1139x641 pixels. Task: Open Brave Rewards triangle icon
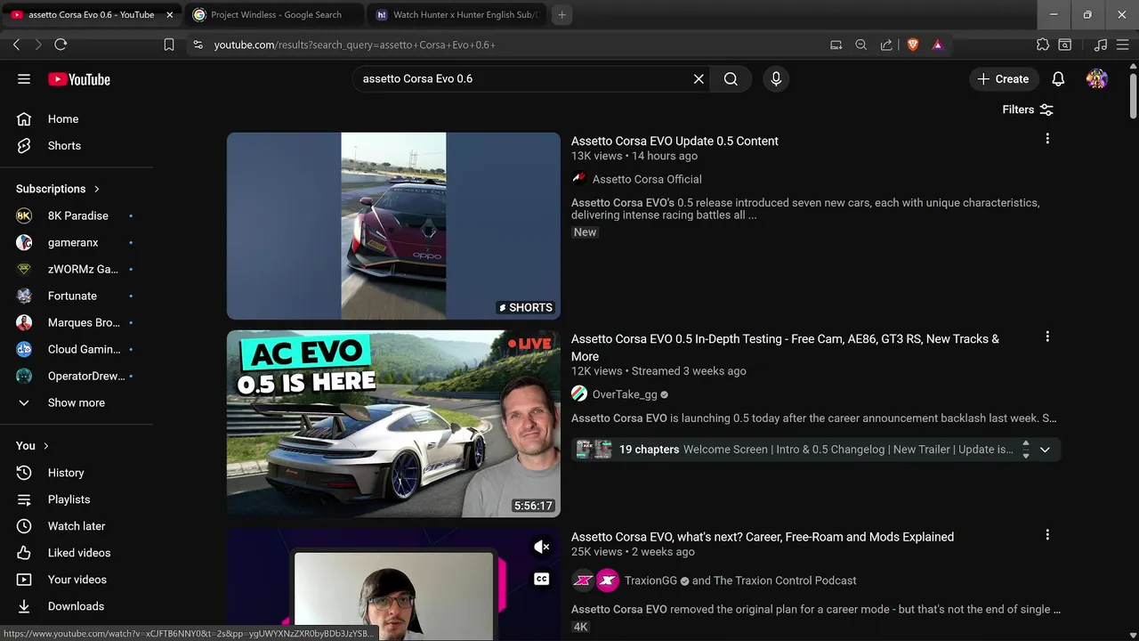pos(937,45)
